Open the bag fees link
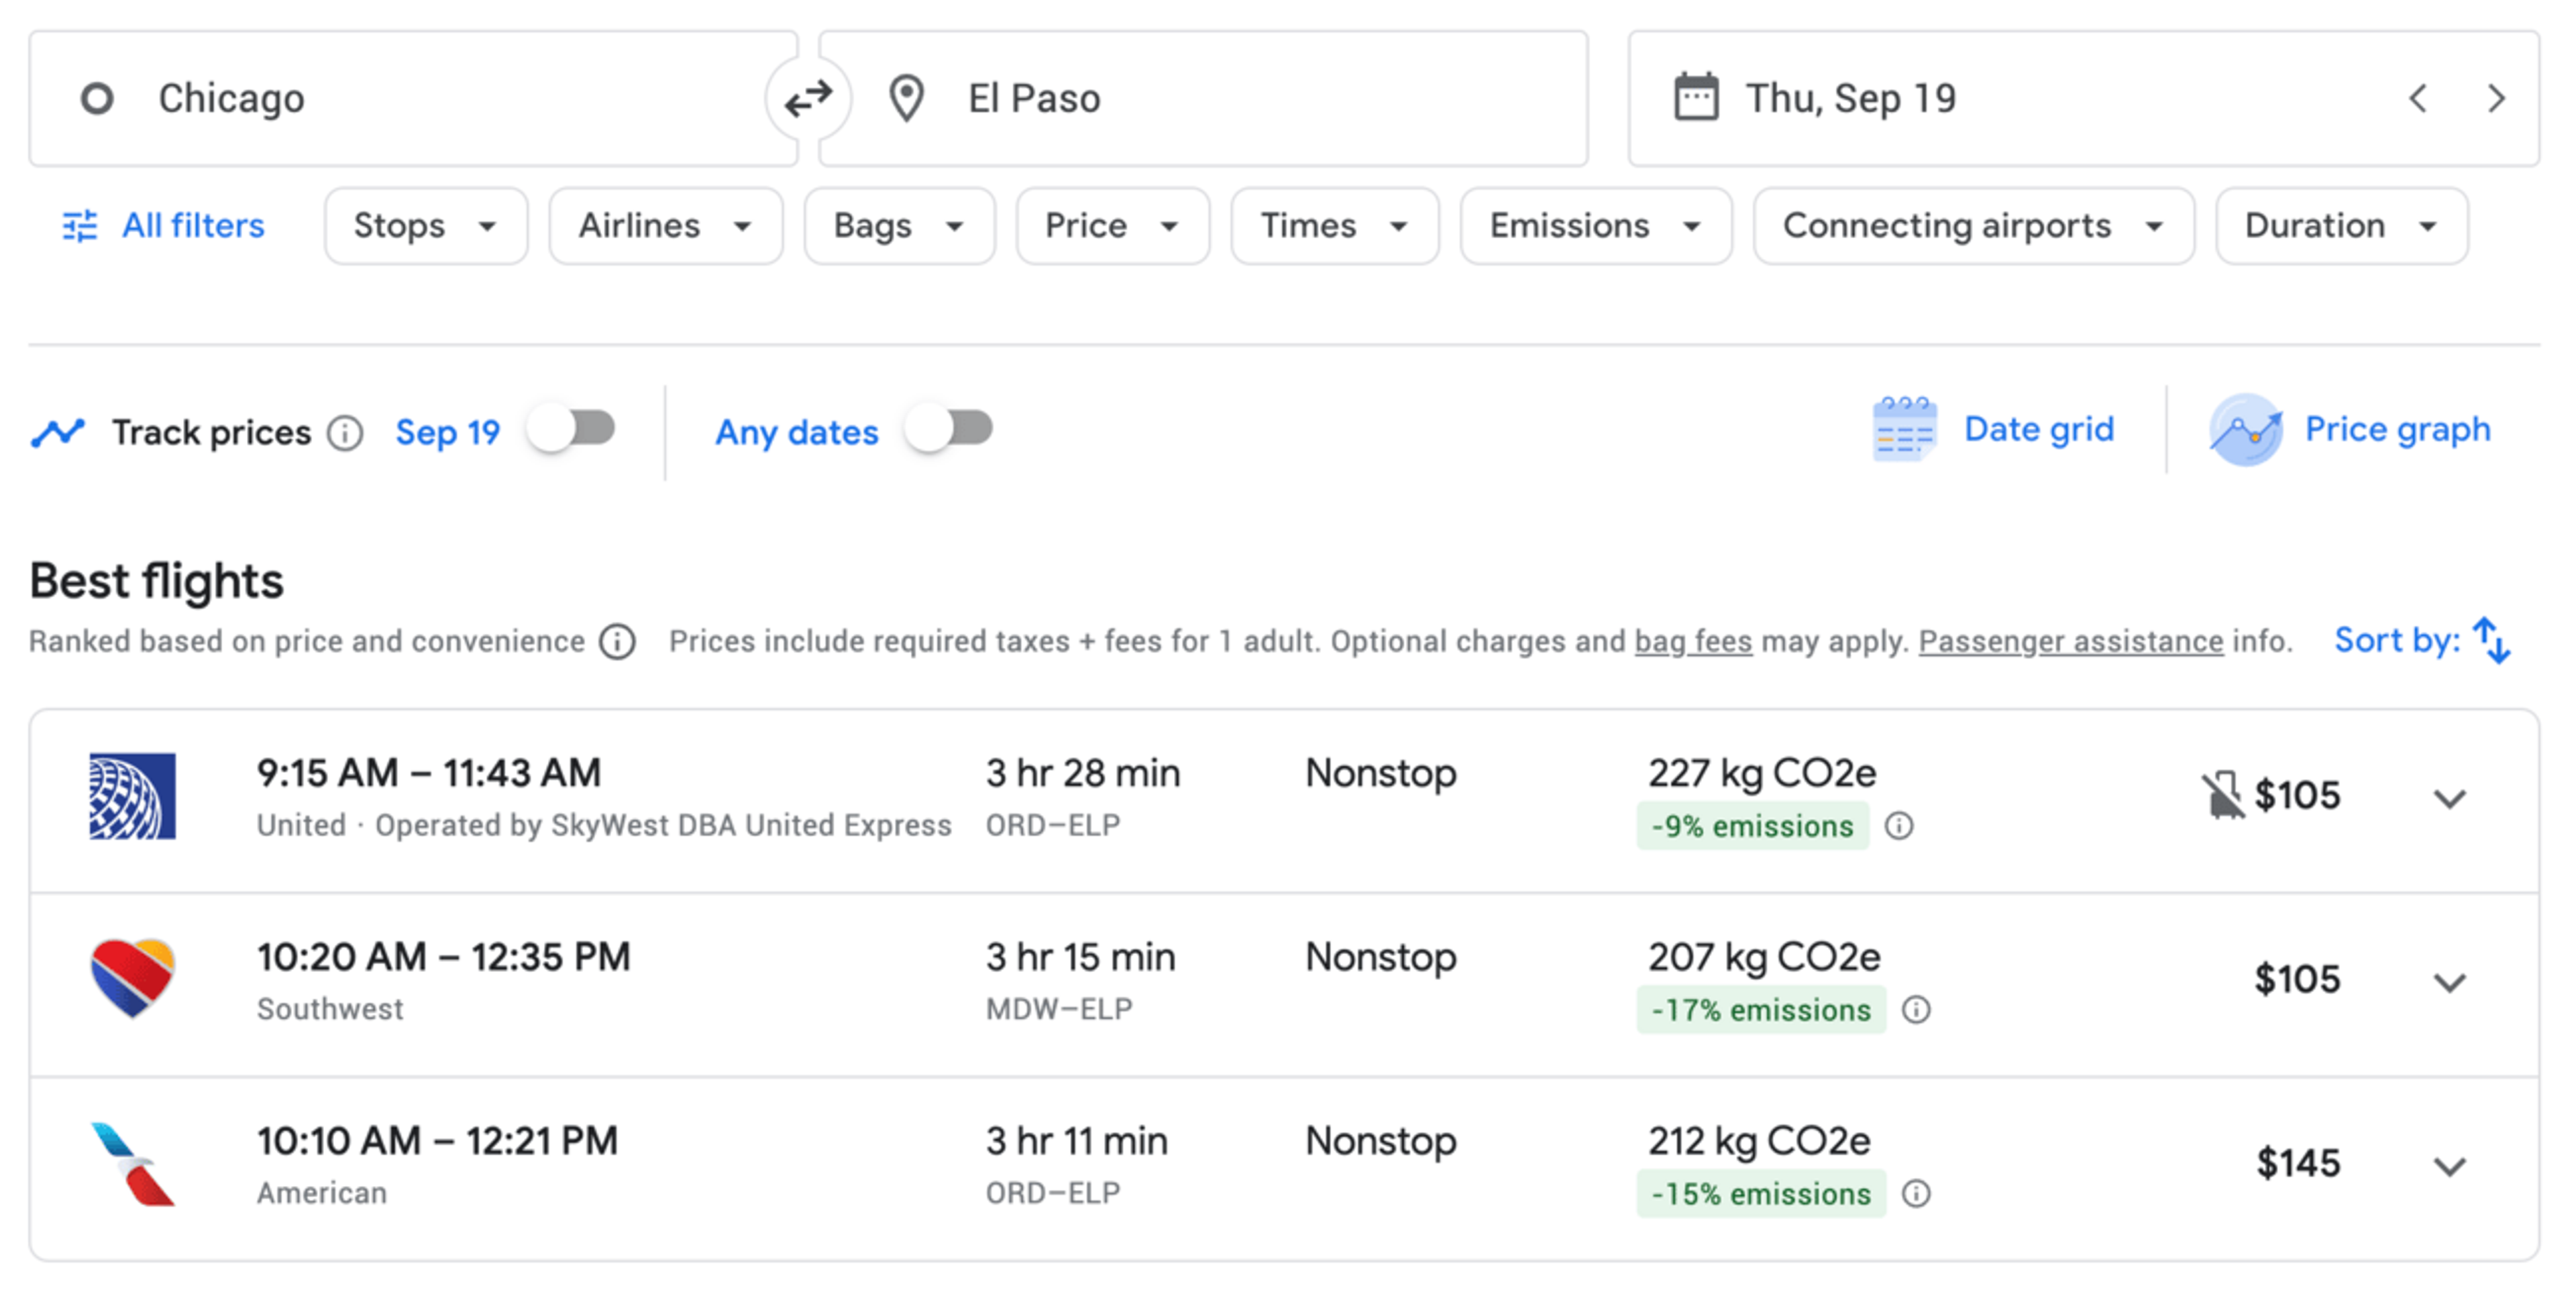Image resolution: width=2576 pixels, height=1290 pixels. click(1693, 641)
